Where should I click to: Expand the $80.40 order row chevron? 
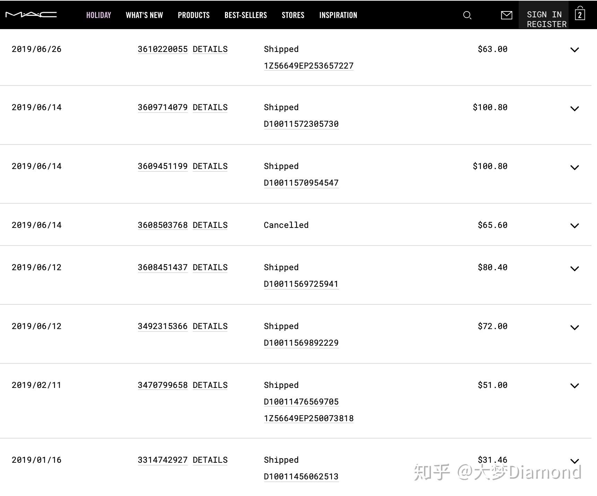click(x=574, y=269)
